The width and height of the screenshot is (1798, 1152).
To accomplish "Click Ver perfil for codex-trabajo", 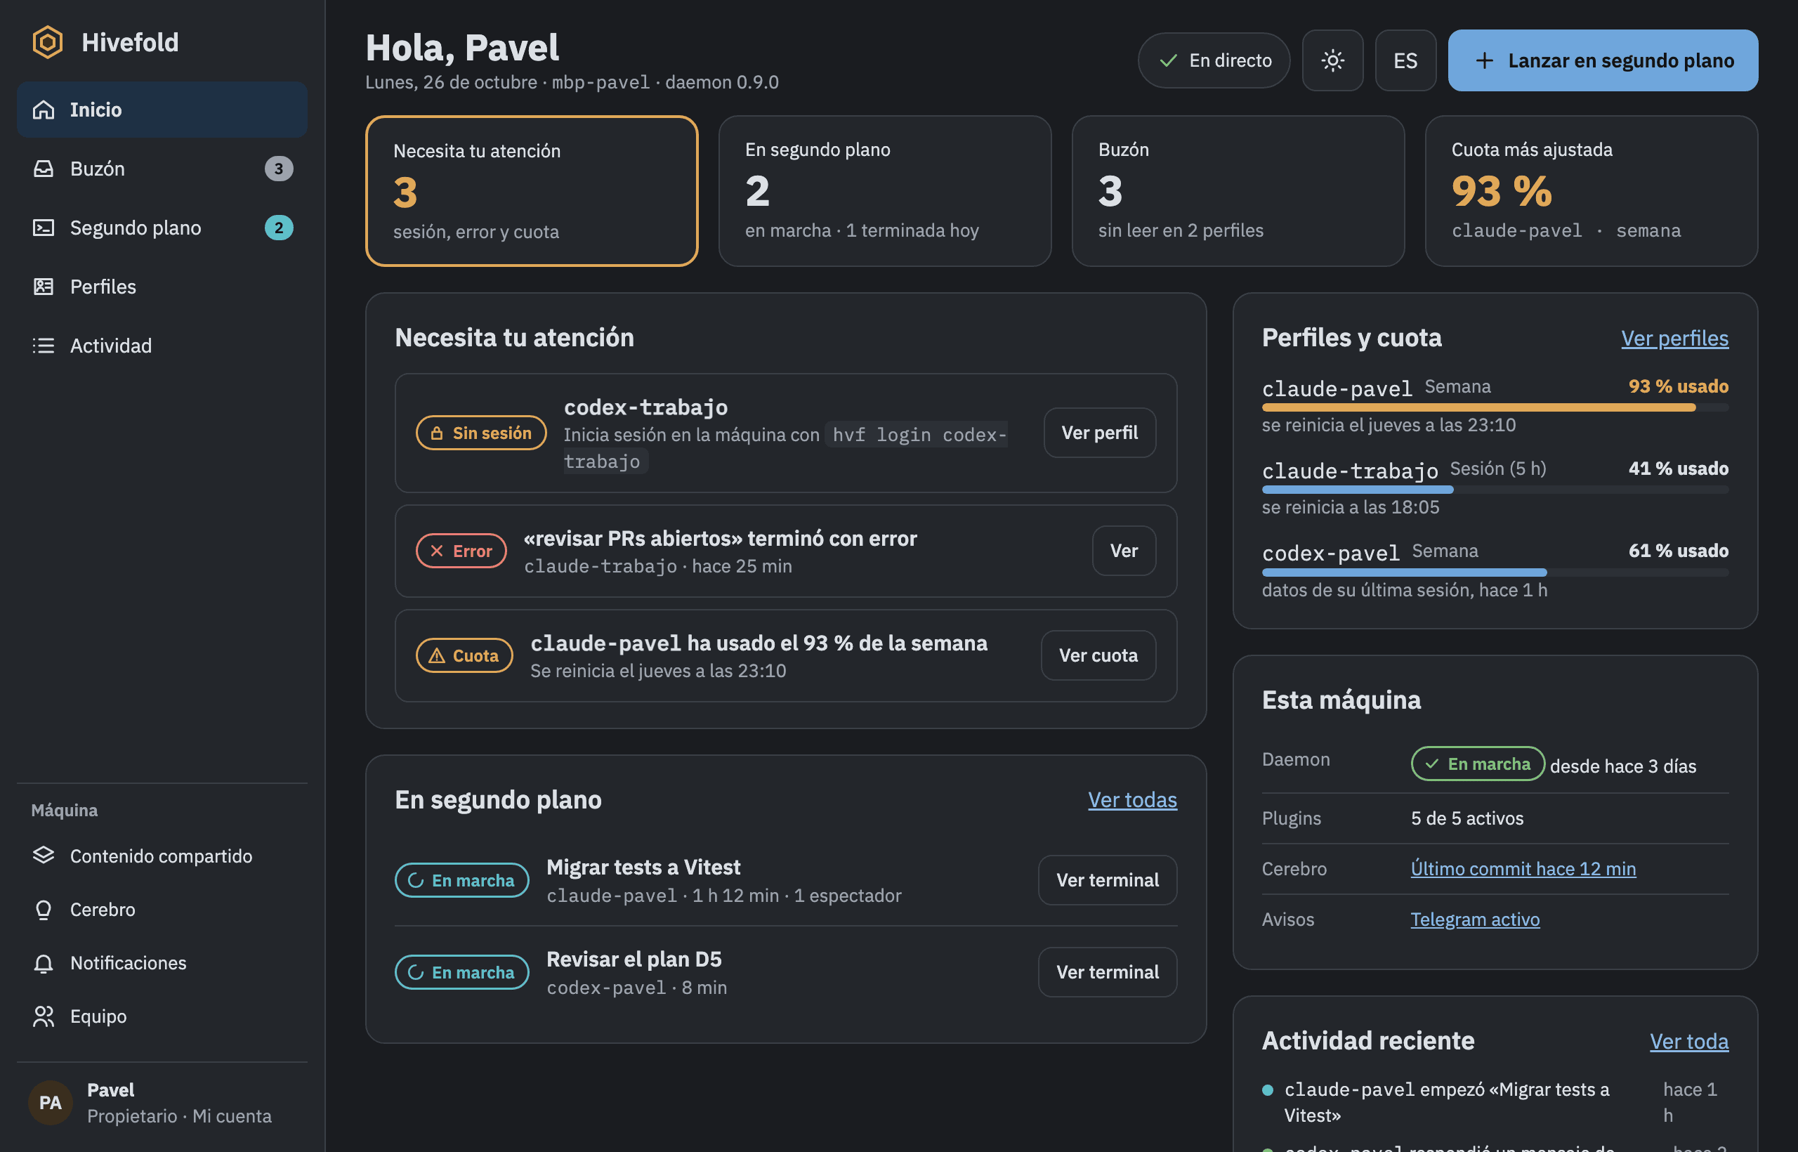I will point(1099,433).
